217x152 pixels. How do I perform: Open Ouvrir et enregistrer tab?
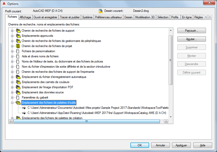click(x=46, y=17)
